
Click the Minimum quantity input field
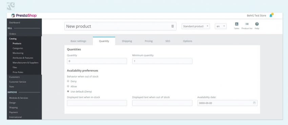point(162,61)
